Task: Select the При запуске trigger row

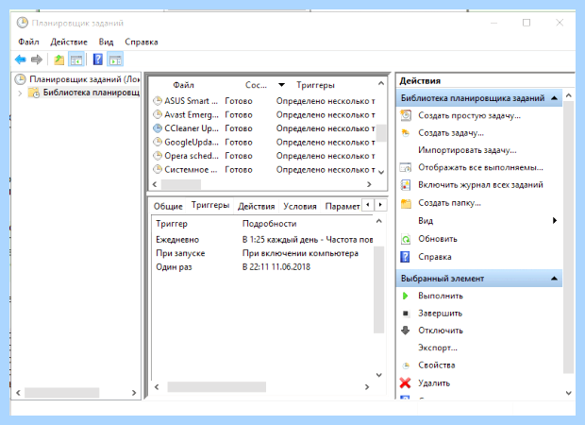Action: [264, 253]
